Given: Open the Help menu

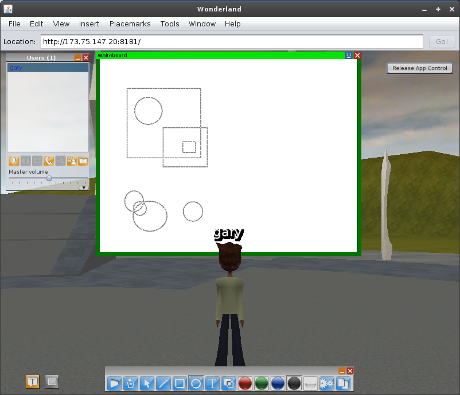Looking at the screenshot, I should (x=233, y=24).
